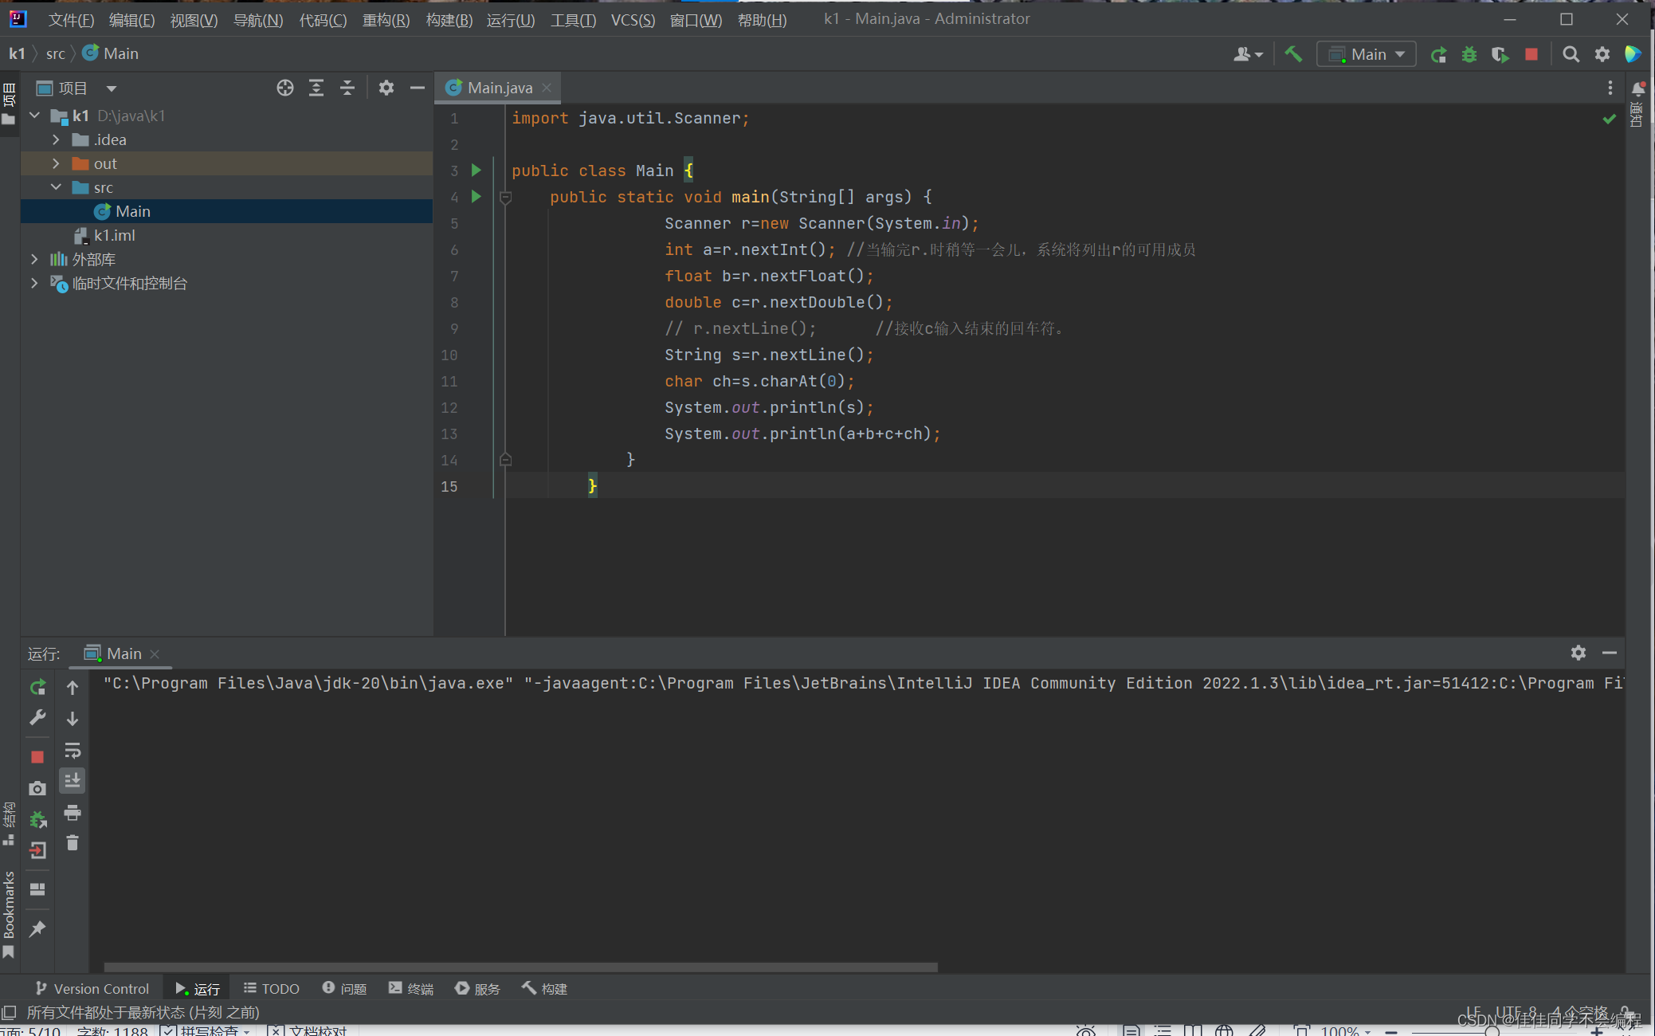Open the 重构(R) menu

pos(386,20)
